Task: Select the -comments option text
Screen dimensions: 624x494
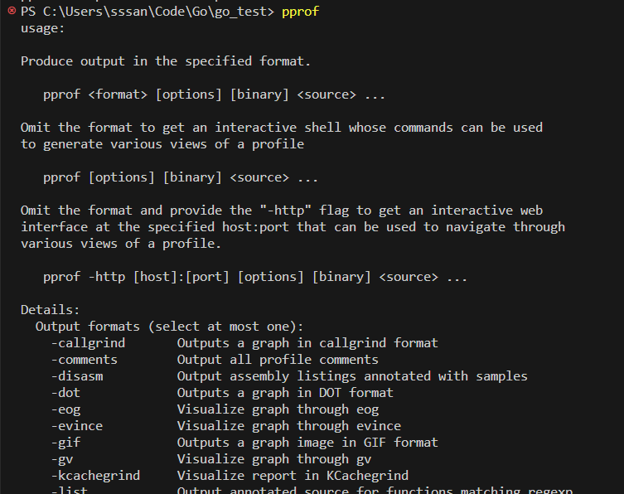Action: (84, 360)
